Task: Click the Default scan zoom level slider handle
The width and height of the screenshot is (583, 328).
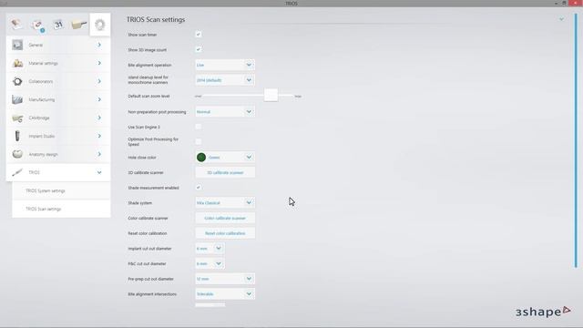Action: [x=271, y=95]
